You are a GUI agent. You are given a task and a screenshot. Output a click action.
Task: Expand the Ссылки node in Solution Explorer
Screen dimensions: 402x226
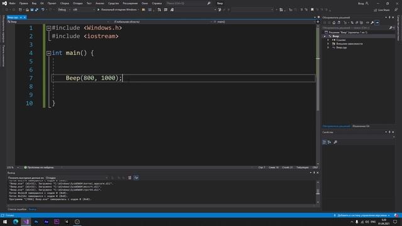click(x=328, y=40)
